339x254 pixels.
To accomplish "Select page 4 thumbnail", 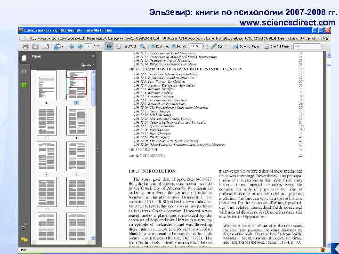I will click(77, 121).
